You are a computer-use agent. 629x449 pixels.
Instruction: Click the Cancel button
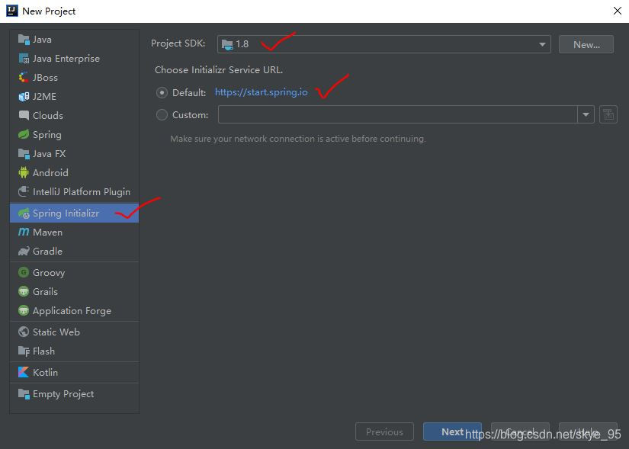520,431
